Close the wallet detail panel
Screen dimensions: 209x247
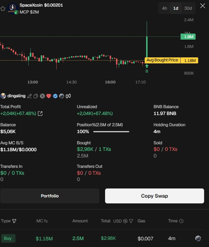202,6
